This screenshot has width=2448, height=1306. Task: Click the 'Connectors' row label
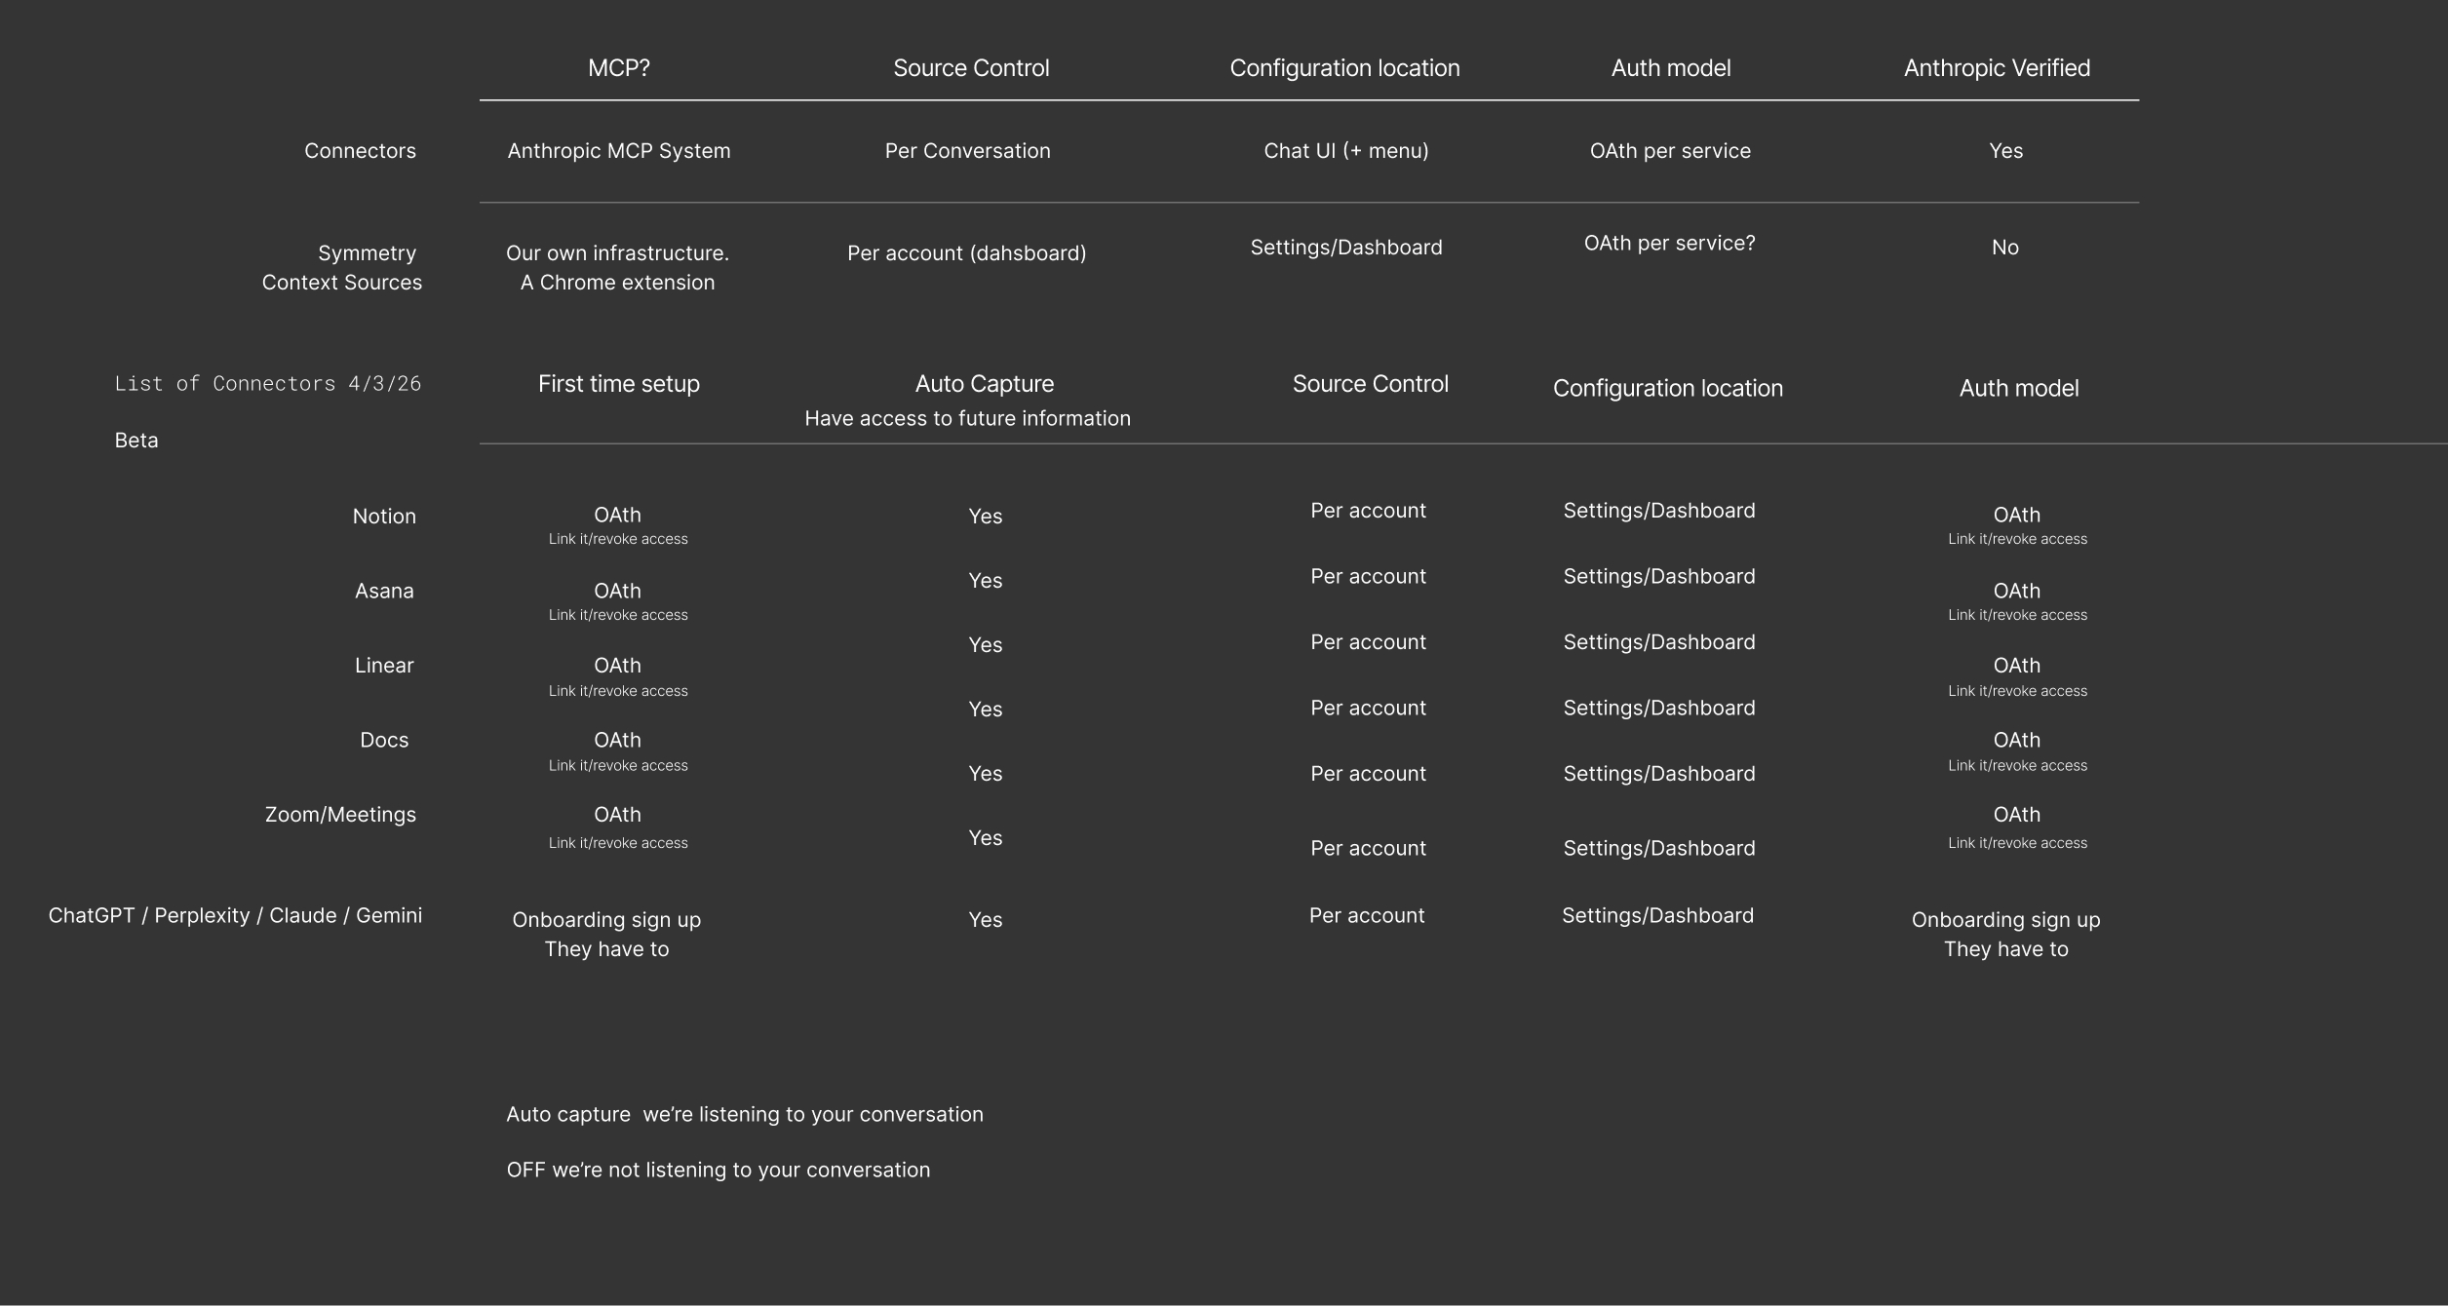360,151
